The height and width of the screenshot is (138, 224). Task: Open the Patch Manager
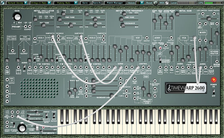point(115,3)
